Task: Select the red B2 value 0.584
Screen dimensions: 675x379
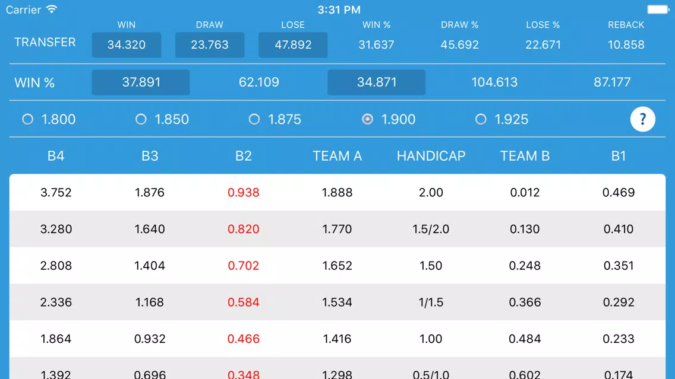Action: coord(243,302)
